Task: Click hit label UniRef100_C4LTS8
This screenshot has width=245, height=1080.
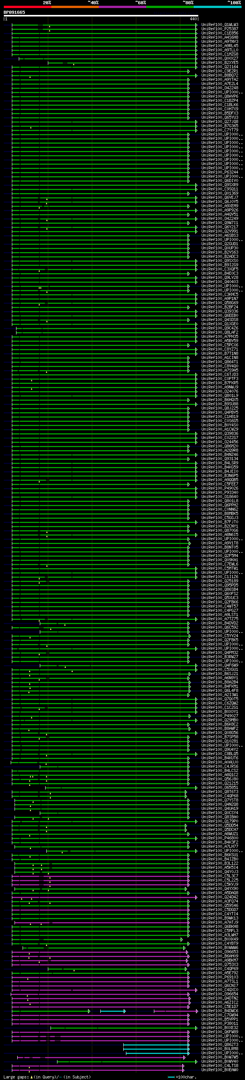Action: pos(219,1065)
